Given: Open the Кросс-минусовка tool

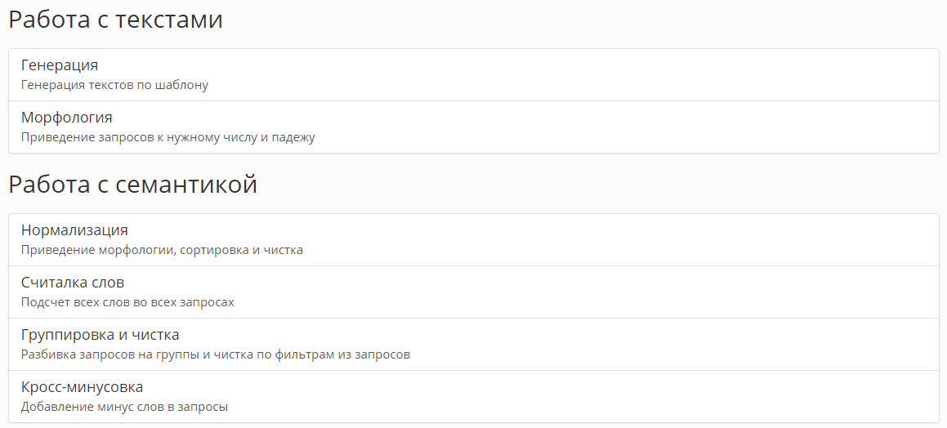Looking at the screenshot, I should (83, 387).
